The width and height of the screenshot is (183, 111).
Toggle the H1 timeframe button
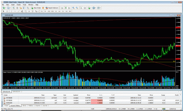(56, 11)
